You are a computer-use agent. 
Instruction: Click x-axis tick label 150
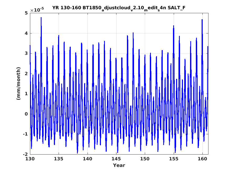(x=145, y=159)
